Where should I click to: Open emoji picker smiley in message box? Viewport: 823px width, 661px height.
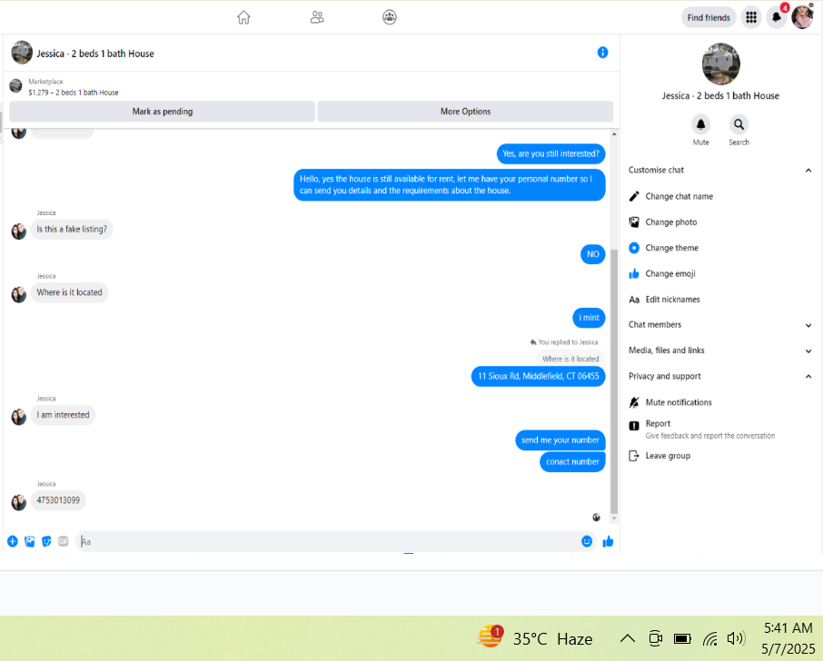(587, 541)
